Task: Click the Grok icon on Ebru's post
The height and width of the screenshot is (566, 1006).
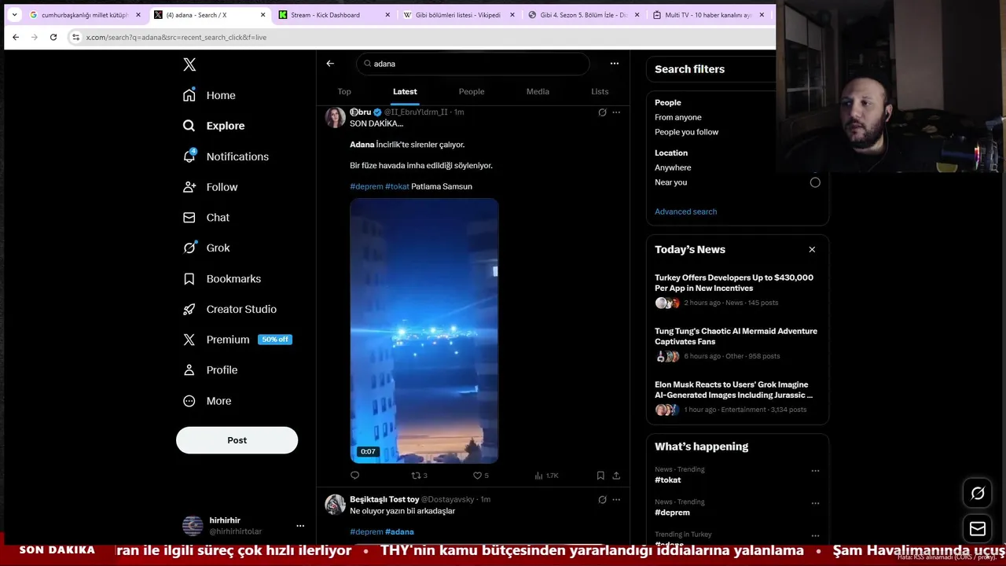Action: tap(602, 112)
